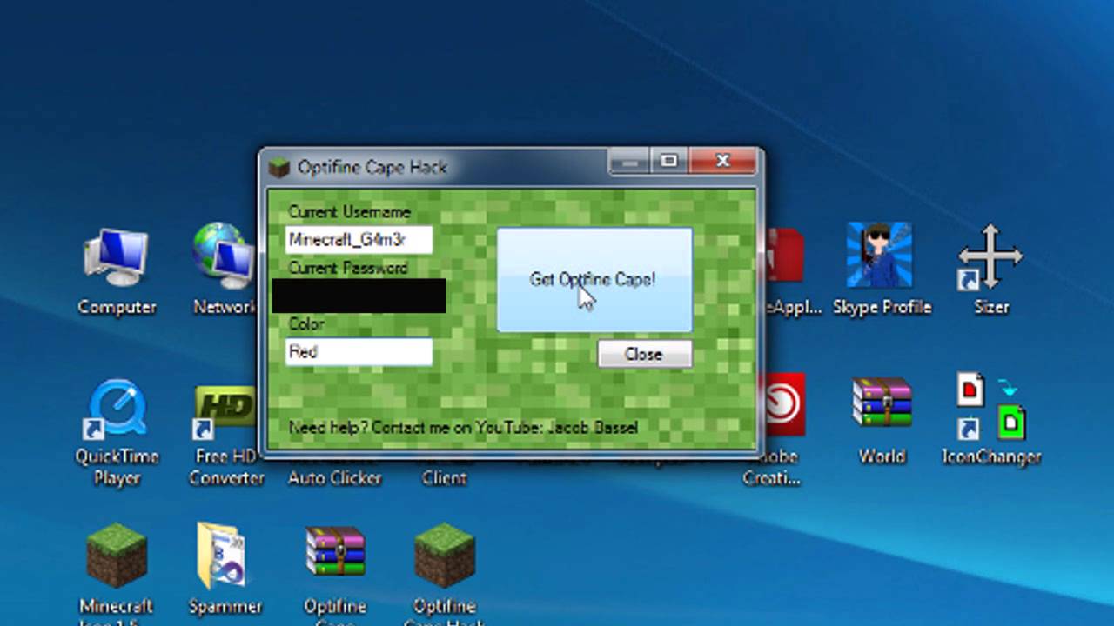This screenshot has height=626, width=1114.
Task: Open the Spammer folder icon
Action: (221, 556)
